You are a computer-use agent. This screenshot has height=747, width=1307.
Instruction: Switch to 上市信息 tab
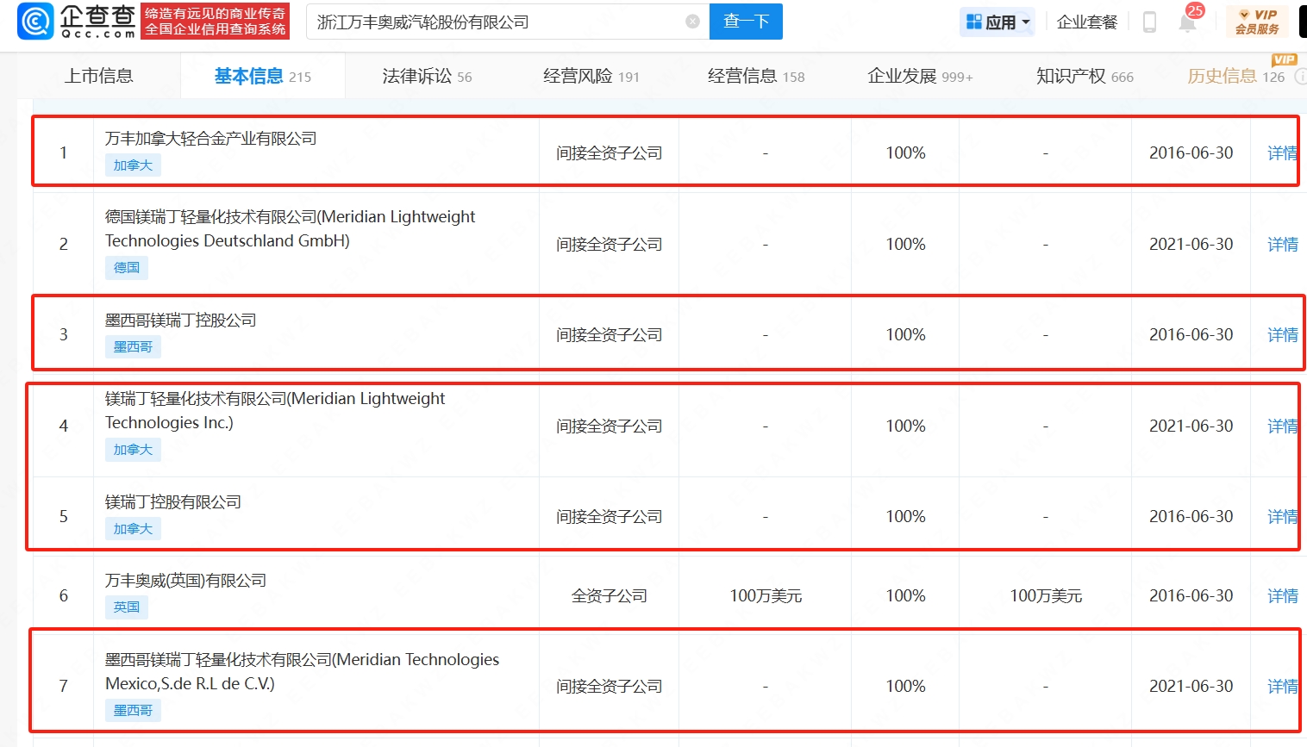point(98,76)
